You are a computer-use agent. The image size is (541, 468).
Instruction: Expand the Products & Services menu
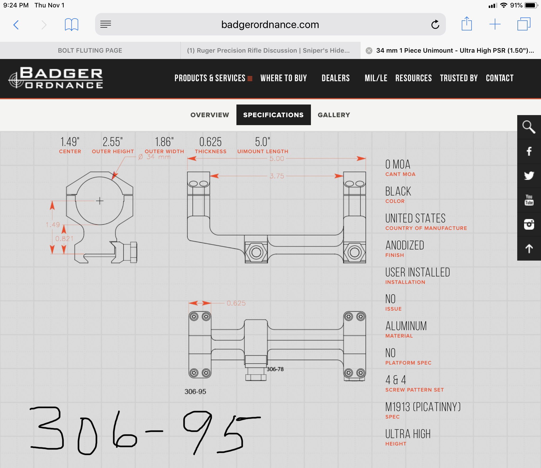(213, 78)
